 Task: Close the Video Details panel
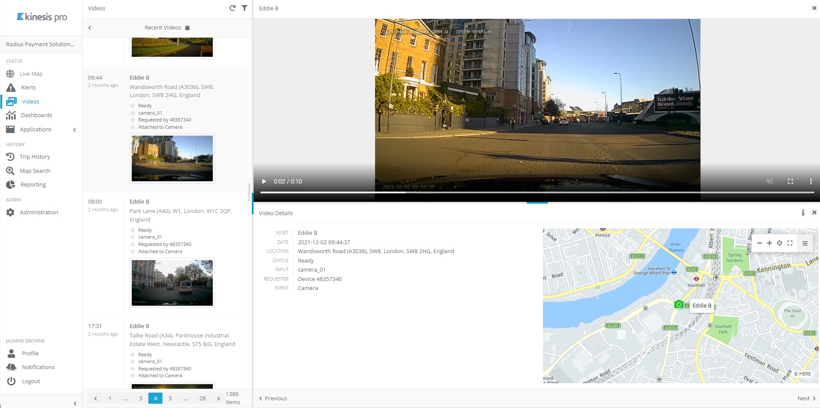(814, 213)
